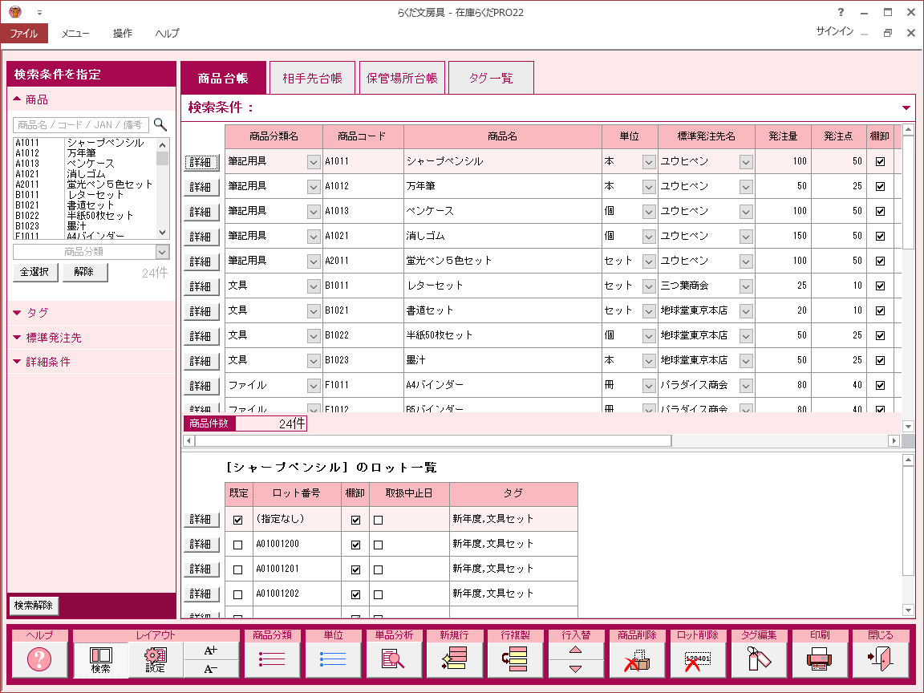924x693 pixels.
Task: Open the quick access toolbar arrow
Action: [x=39, y=12]
